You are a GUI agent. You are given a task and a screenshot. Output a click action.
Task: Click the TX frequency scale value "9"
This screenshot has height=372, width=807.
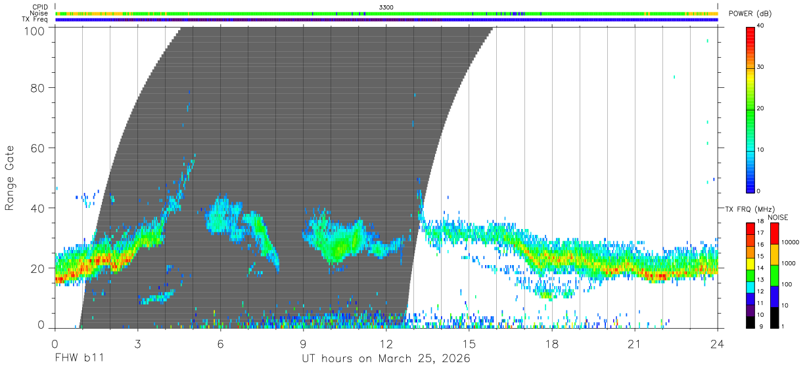point(760,326)
